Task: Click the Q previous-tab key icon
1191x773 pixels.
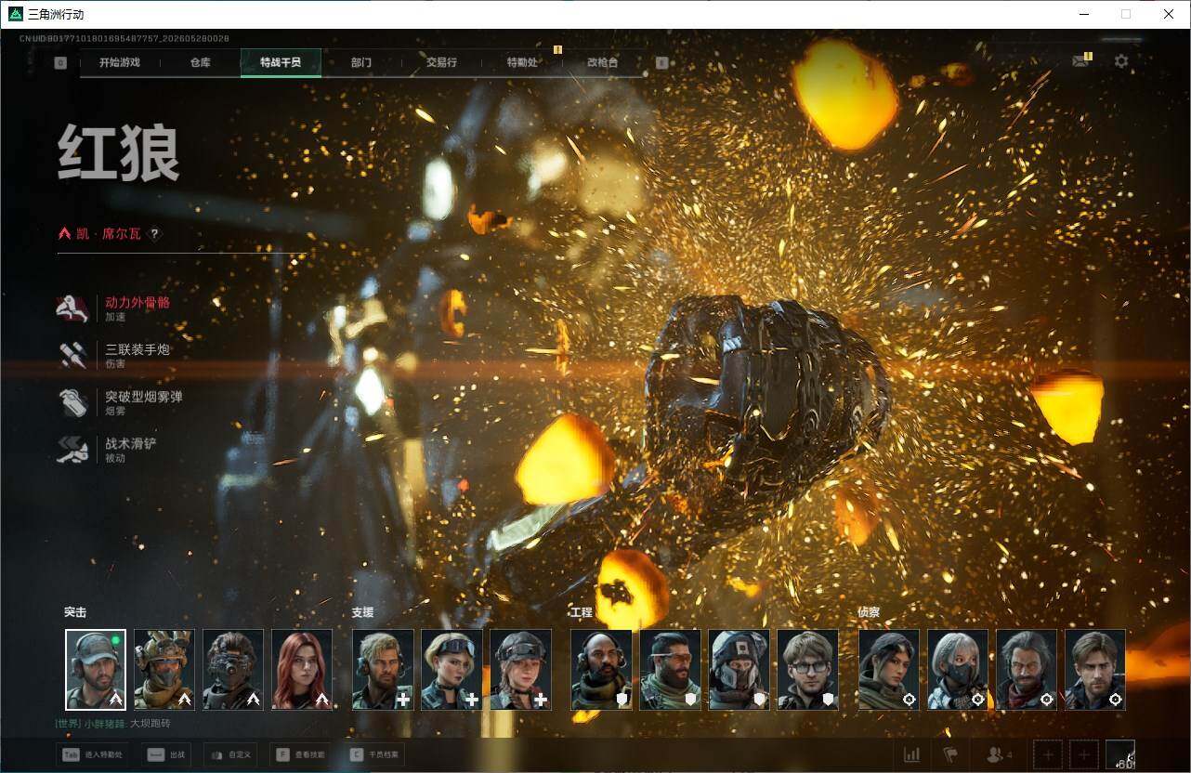Action: [x=60, y=63]
